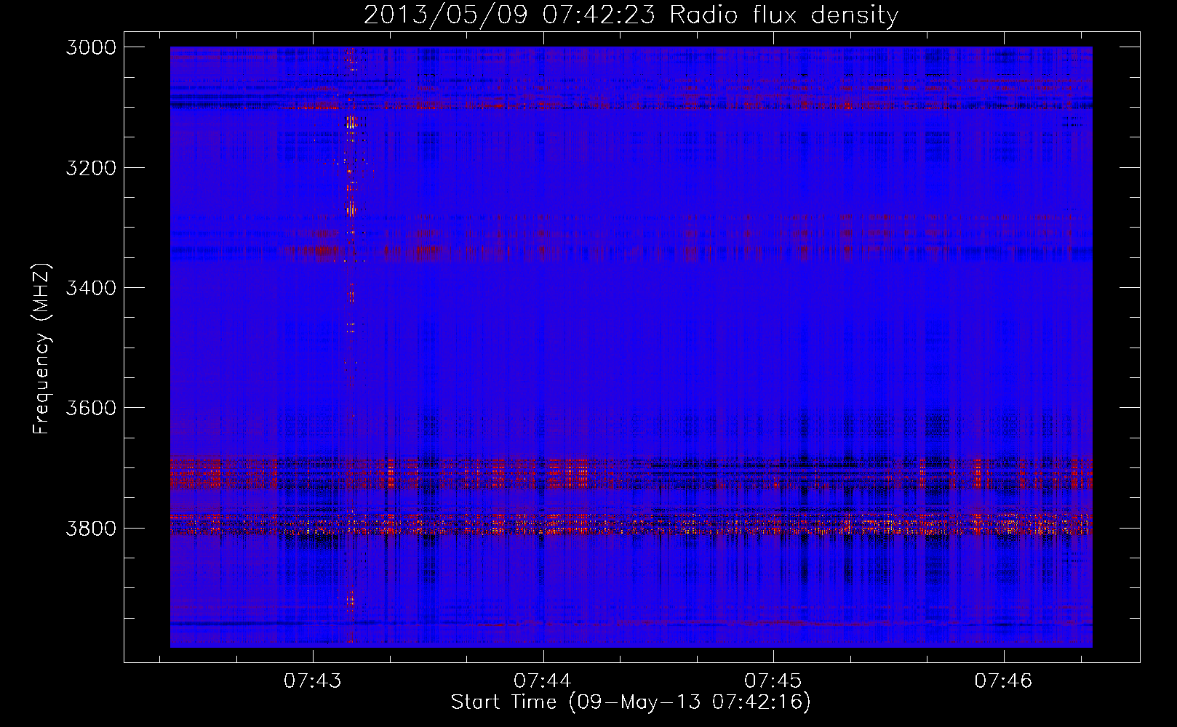
Task: Click the 07:43 time axis label
Action: pyautogui.click(x=313, y=681)
